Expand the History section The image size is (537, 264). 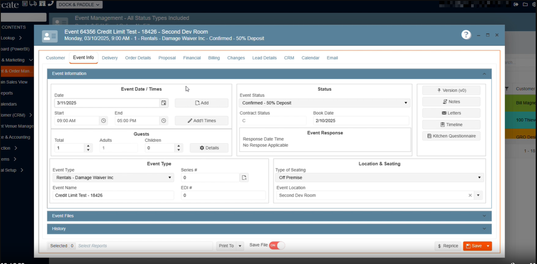click(269, 229)
